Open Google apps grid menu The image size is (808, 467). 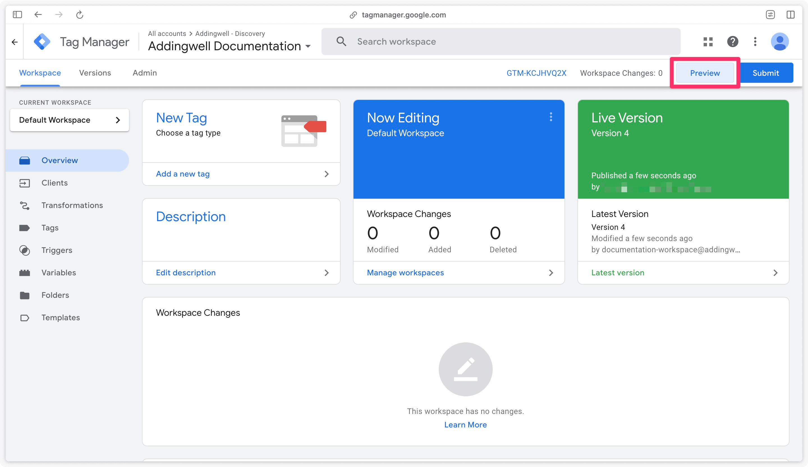click(708, 41)
